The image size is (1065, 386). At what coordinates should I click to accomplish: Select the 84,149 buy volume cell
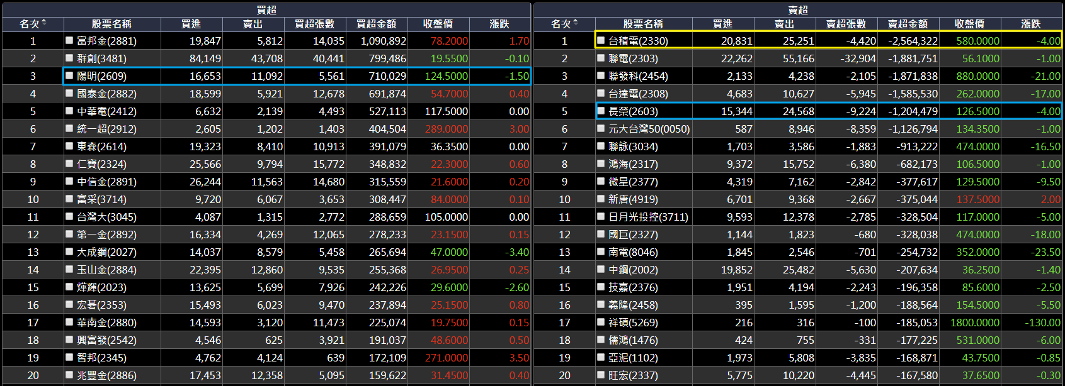point(205,58)
